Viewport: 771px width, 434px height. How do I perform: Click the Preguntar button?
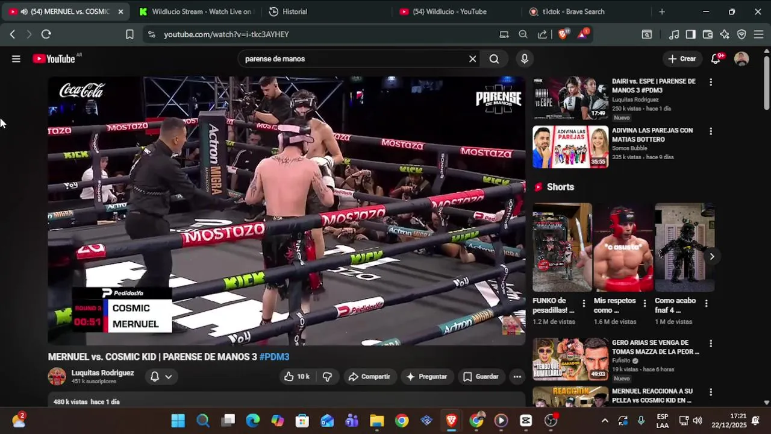(x=426, y=376)
